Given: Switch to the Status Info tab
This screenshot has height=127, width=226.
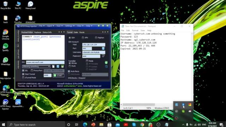Looking at the screenshot, I should (x=47, y=32).
